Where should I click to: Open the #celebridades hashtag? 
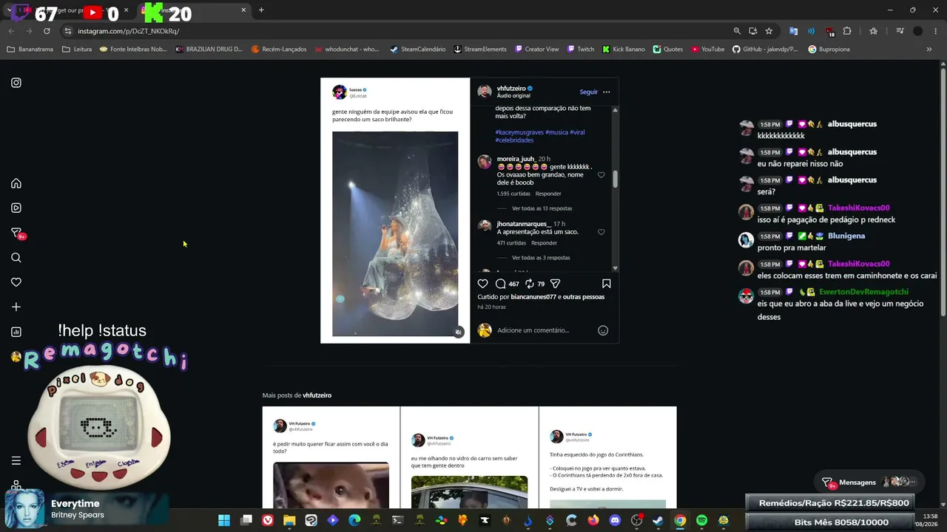coord(514,140)
